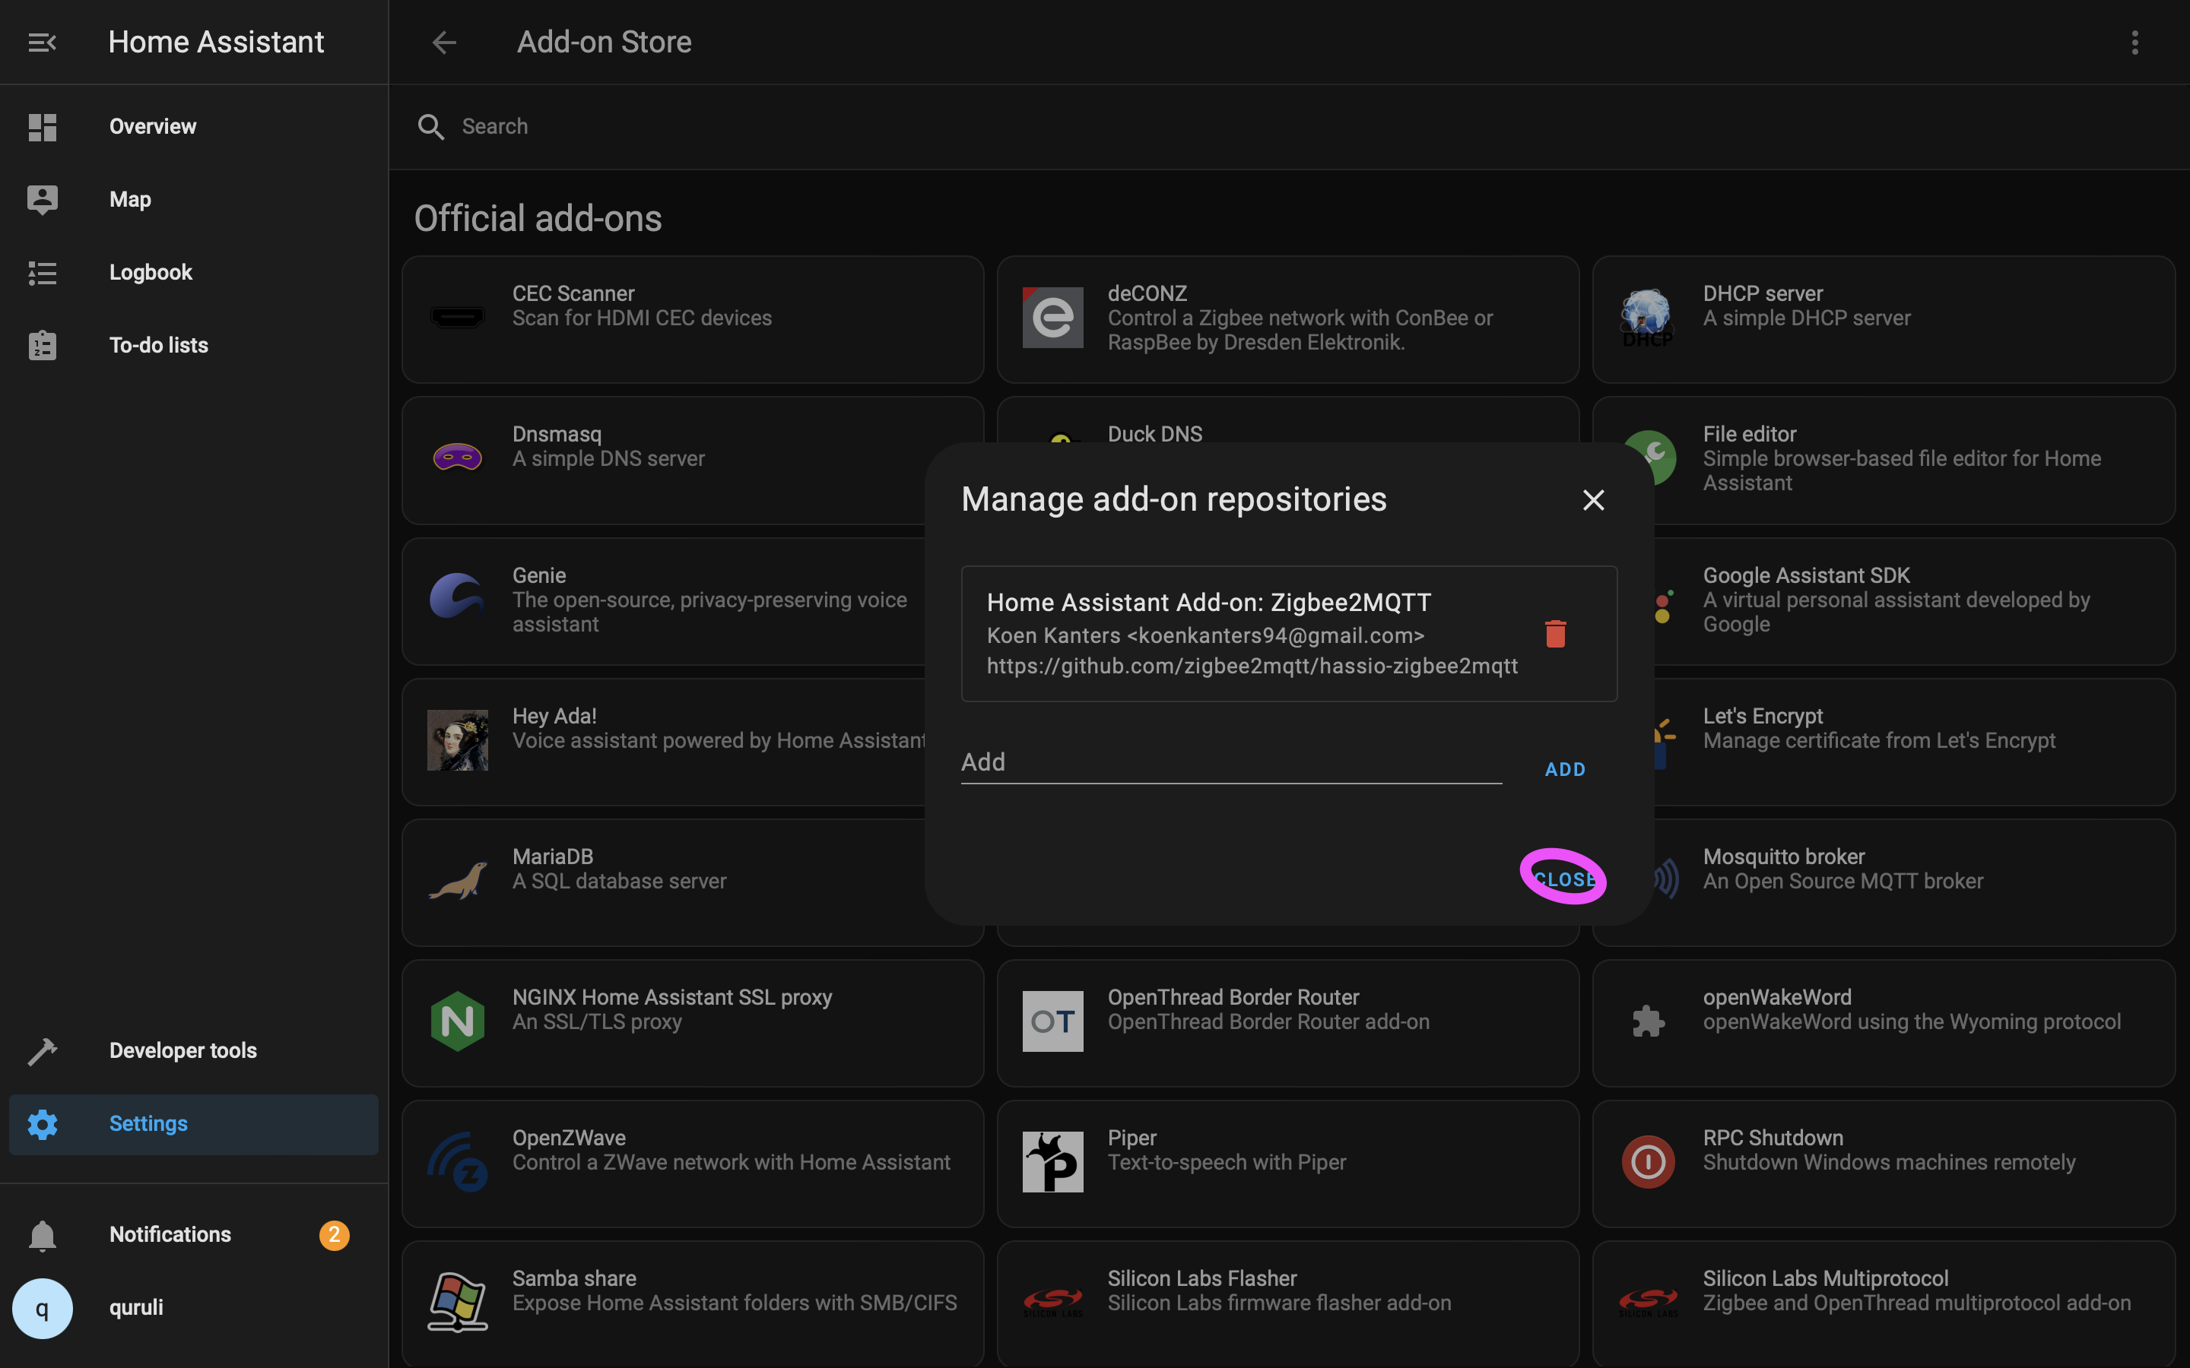Click the Settings gear icon

[x=43, y=1124]
